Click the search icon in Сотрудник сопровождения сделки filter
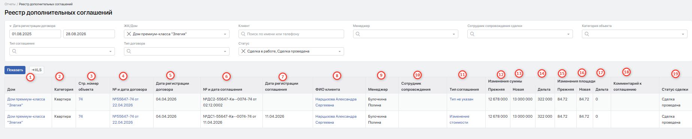This screenshot has width=692, height=139. click(x=472, y=34)
